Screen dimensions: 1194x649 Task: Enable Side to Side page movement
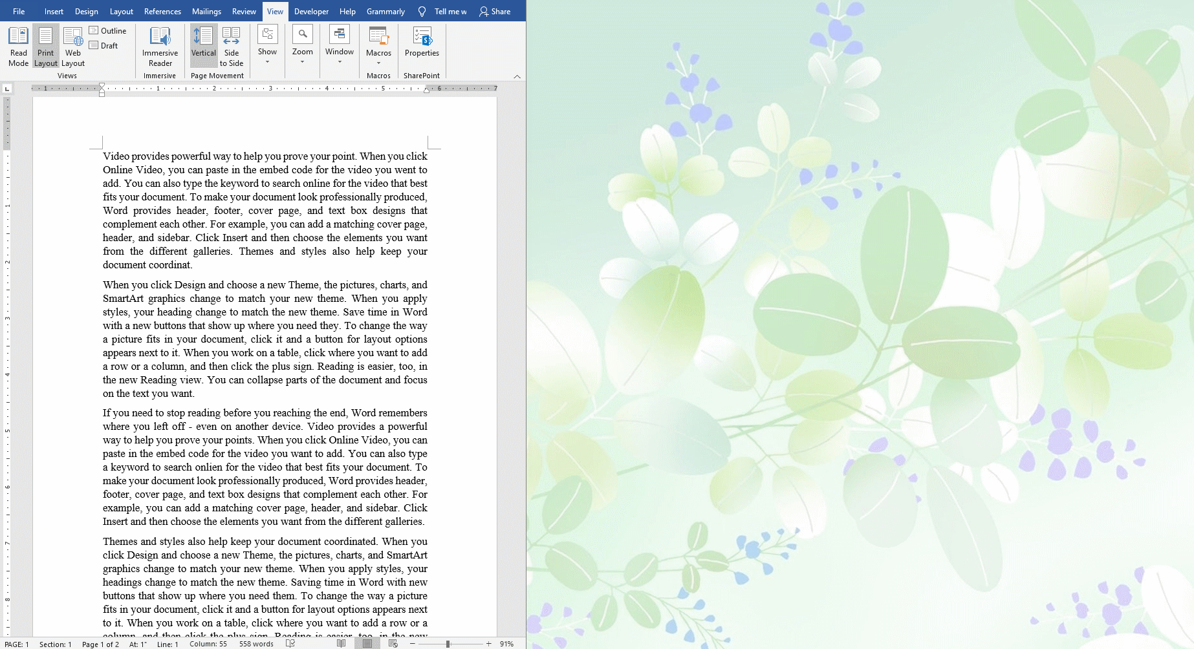pyautogui.click(x=231, y=47)
